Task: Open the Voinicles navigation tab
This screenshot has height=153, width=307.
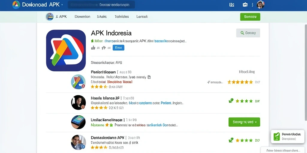Action: 122,17
